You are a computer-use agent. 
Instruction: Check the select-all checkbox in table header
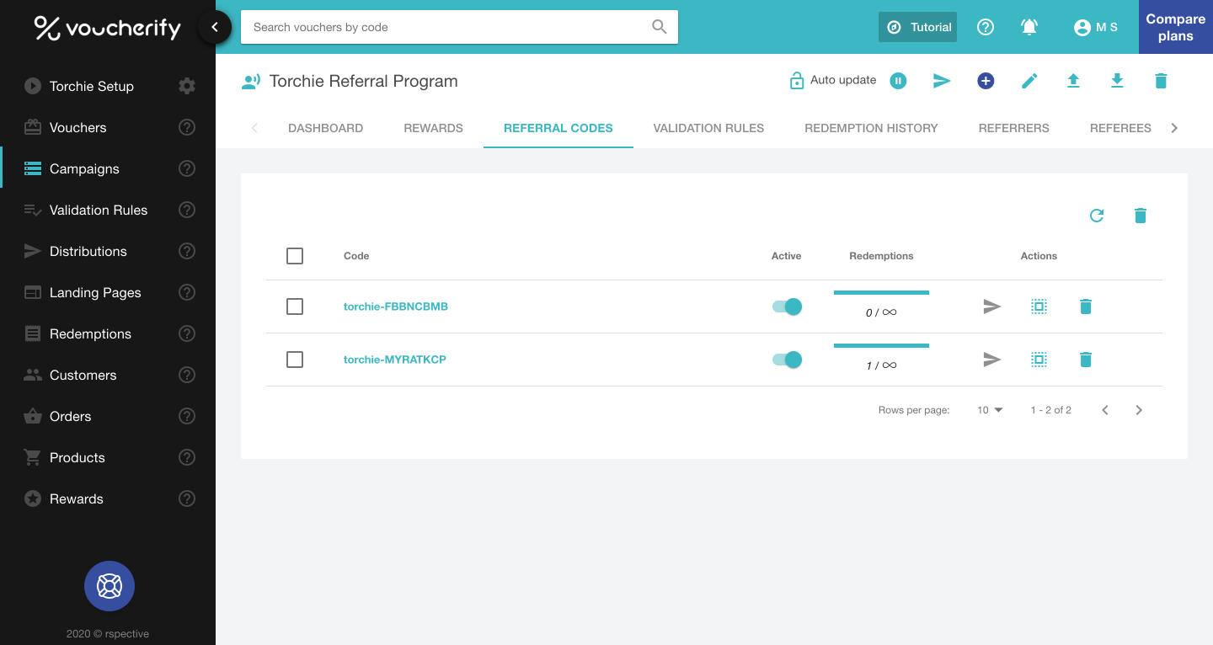click(295, 256)
